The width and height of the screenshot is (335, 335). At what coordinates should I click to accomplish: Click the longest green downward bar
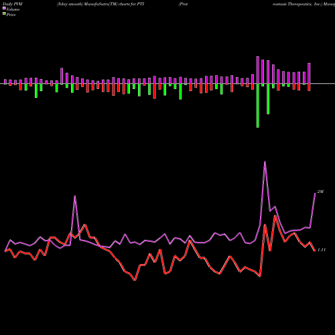[258, 106]
